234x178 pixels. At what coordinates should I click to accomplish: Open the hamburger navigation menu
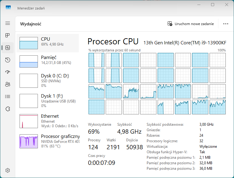[8, 23]
